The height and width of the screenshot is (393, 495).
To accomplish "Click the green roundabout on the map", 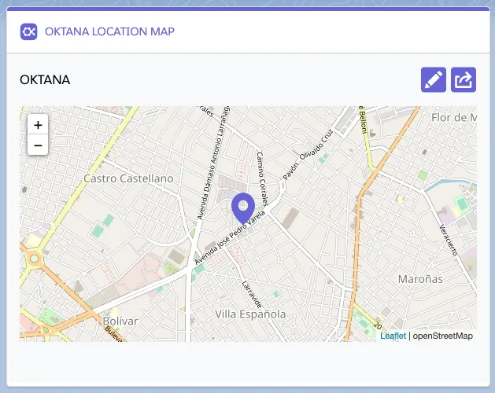I will pos(34,259).
